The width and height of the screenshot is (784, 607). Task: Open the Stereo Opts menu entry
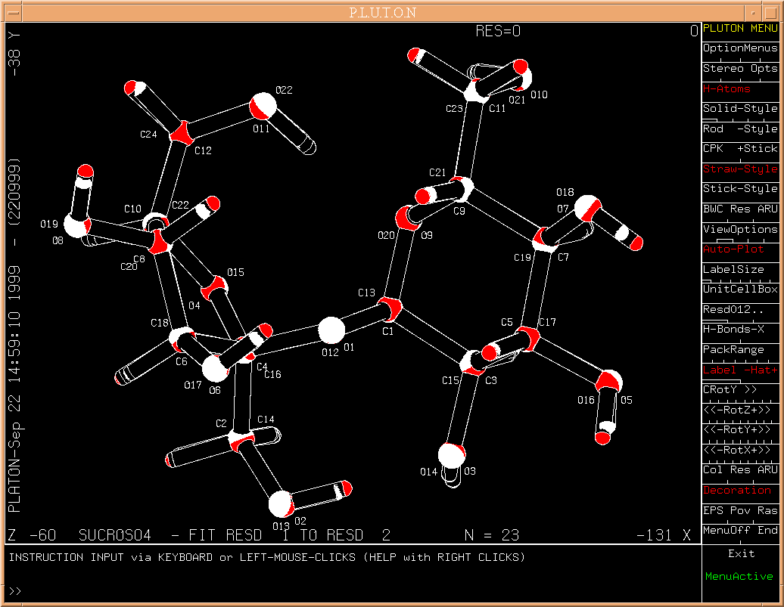pos(739,69)
